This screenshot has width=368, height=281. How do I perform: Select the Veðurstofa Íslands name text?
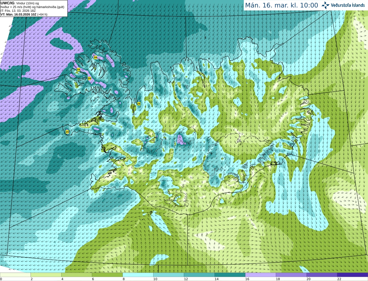(348, 5)
